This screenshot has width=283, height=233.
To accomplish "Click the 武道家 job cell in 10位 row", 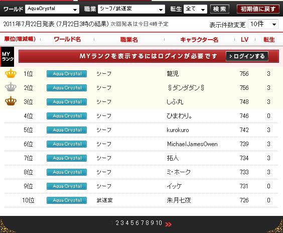I will pyautogui.click(x=104, y=200).
